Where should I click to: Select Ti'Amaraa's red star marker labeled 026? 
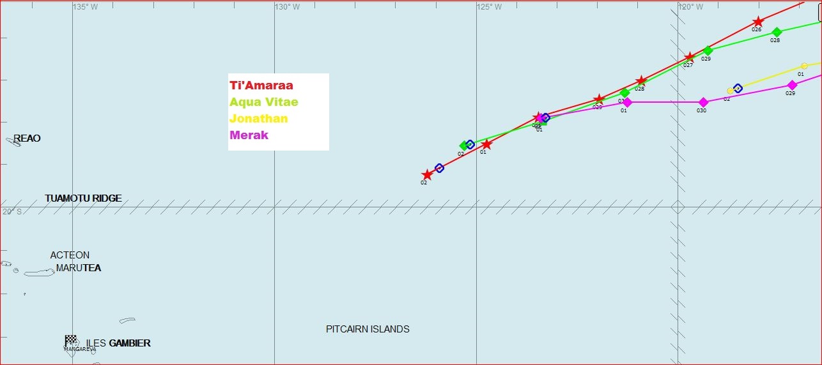tap(758, 22)
